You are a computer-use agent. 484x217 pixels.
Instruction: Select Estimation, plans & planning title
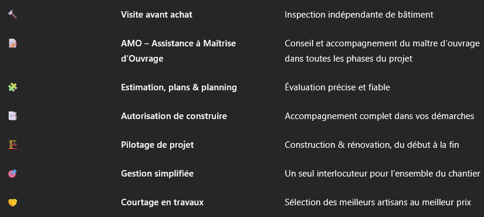coord(179,87)
